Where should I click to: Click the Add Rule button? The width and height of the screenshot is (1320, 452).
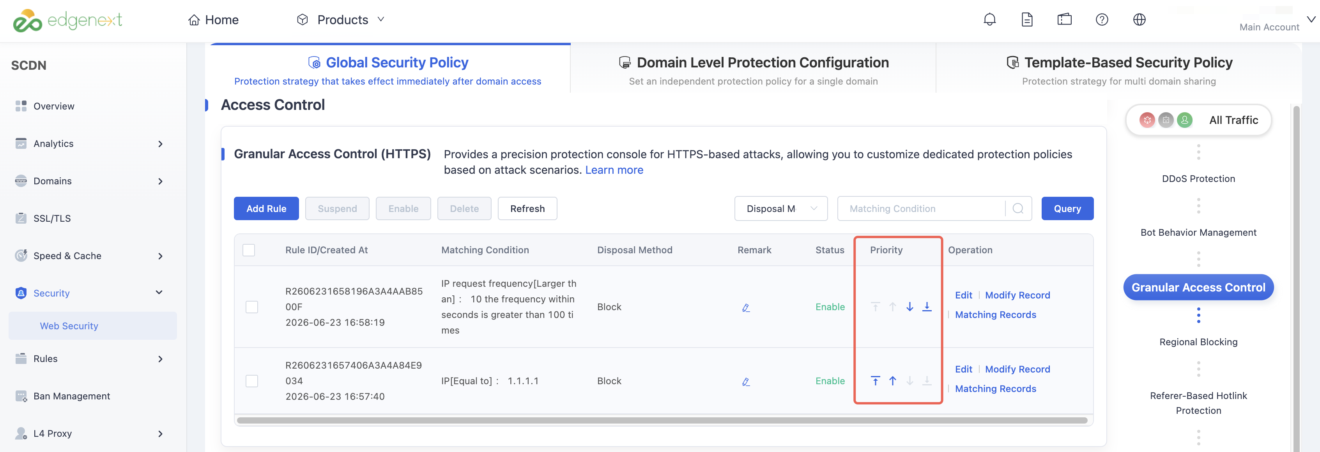tap(266, 208)
